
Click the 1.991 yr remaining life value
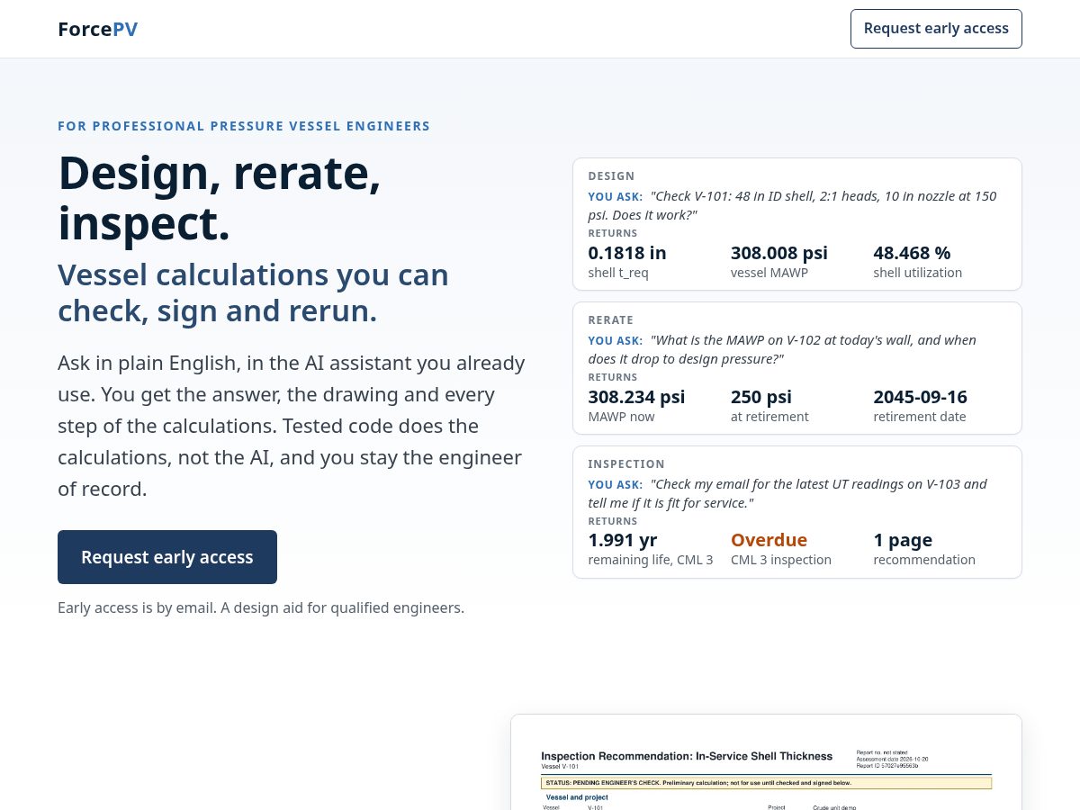tap(623, 540)
